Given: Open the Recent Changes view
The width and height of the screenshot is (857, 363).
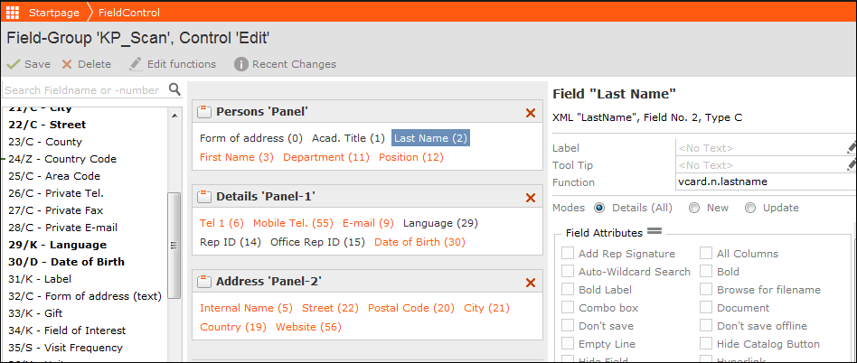Looking at the screenshot, I should (286, 64).
